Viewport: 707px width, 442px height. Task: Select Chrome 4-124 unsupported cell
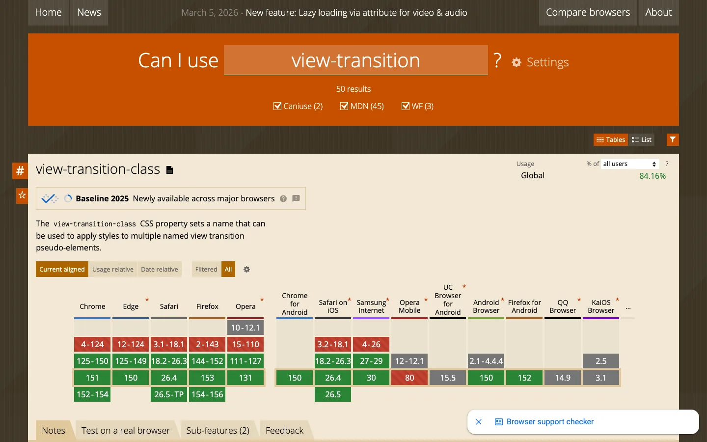(92, 344)
